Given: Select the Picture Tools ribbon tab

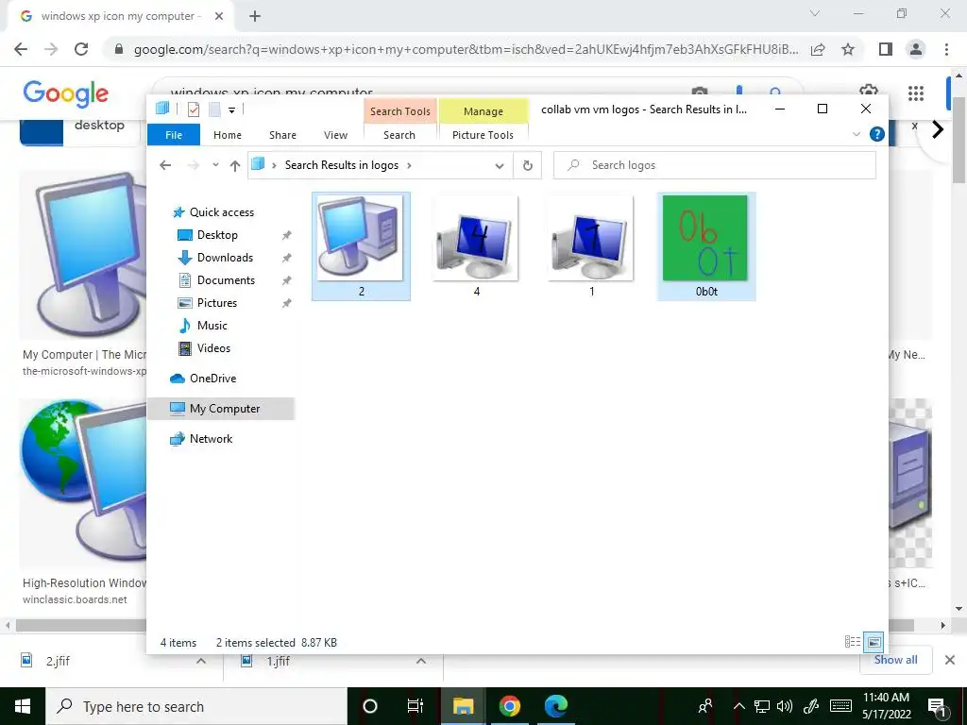Looking at the screenshot, I should (483, 135).
